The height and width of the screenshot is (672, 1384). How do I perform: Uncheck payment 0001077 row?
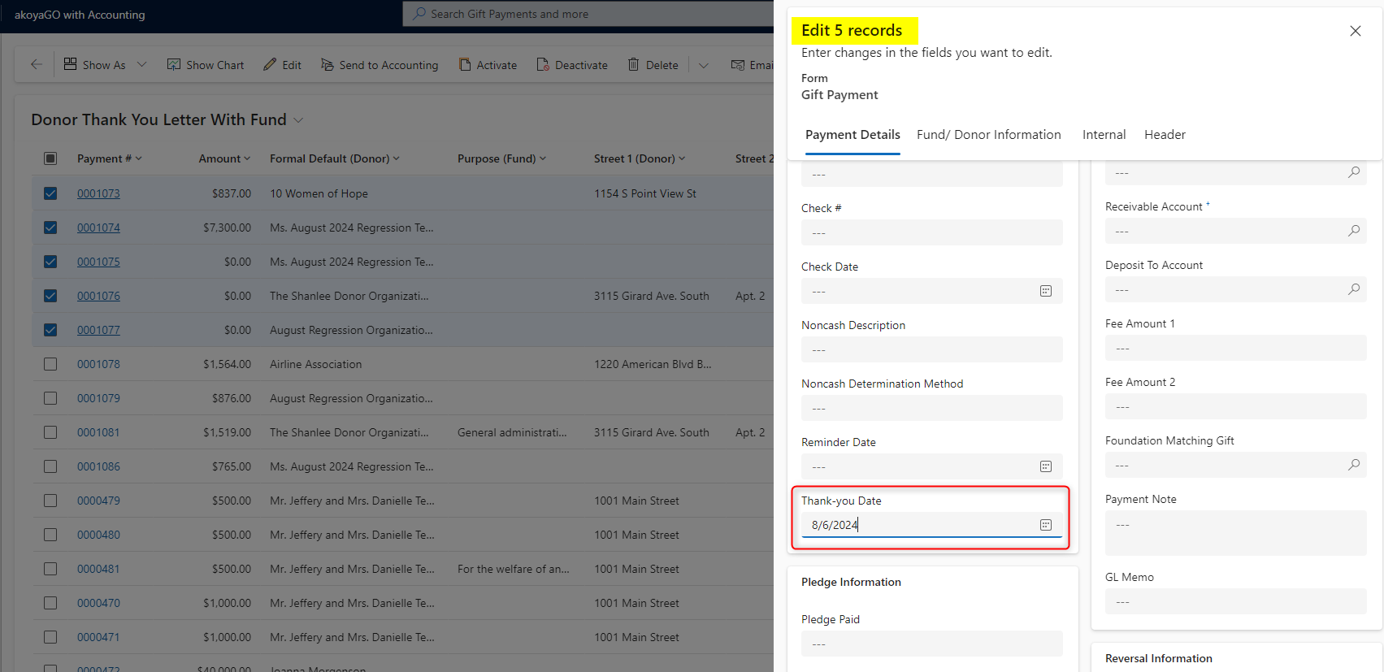point(50,330)
